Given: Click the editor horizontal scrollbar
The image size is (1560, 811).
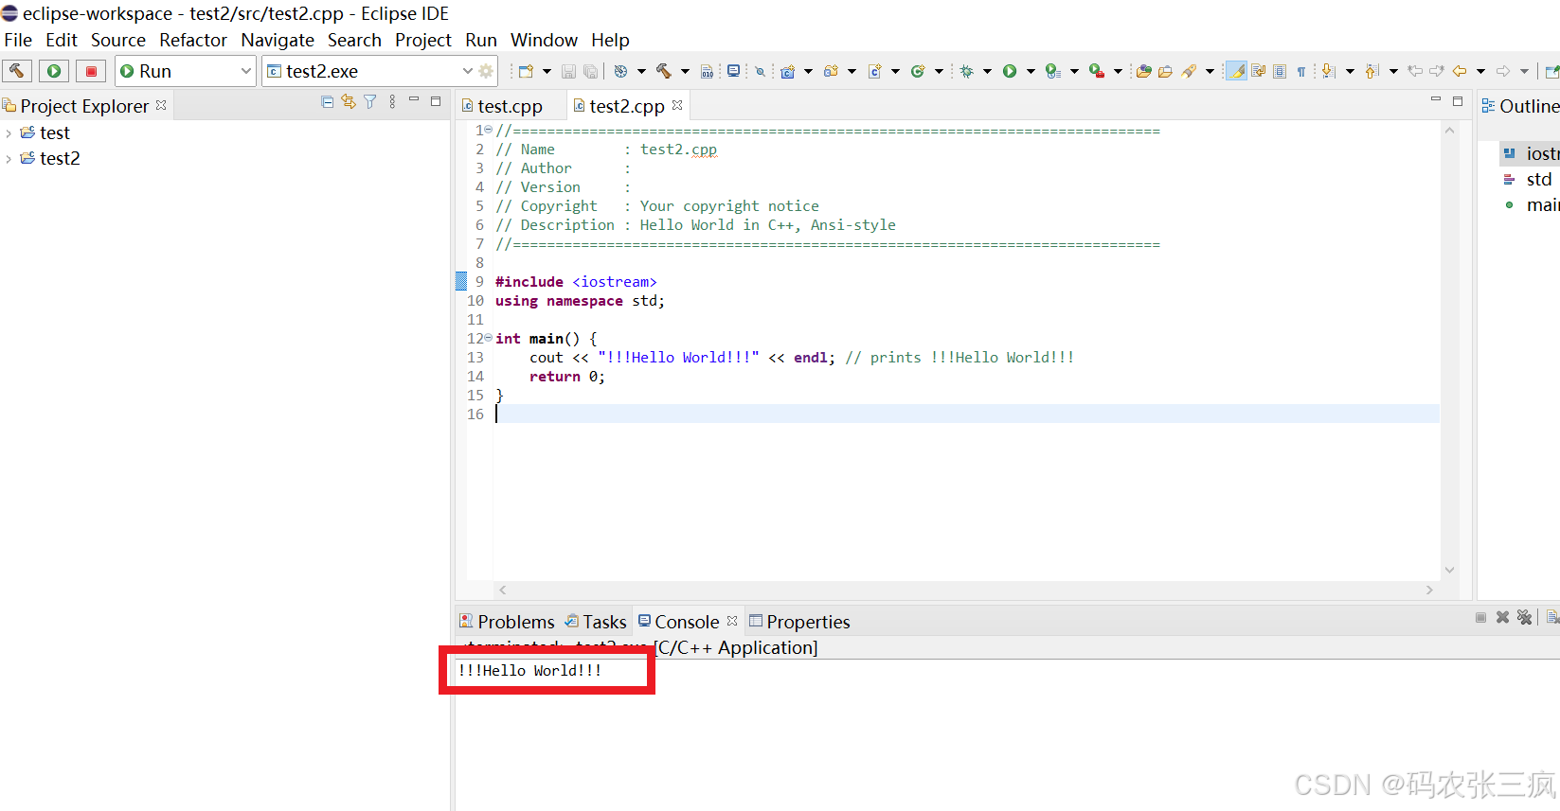Looking at the screenshot, I should pyautogui.click(x=966, y=590).
